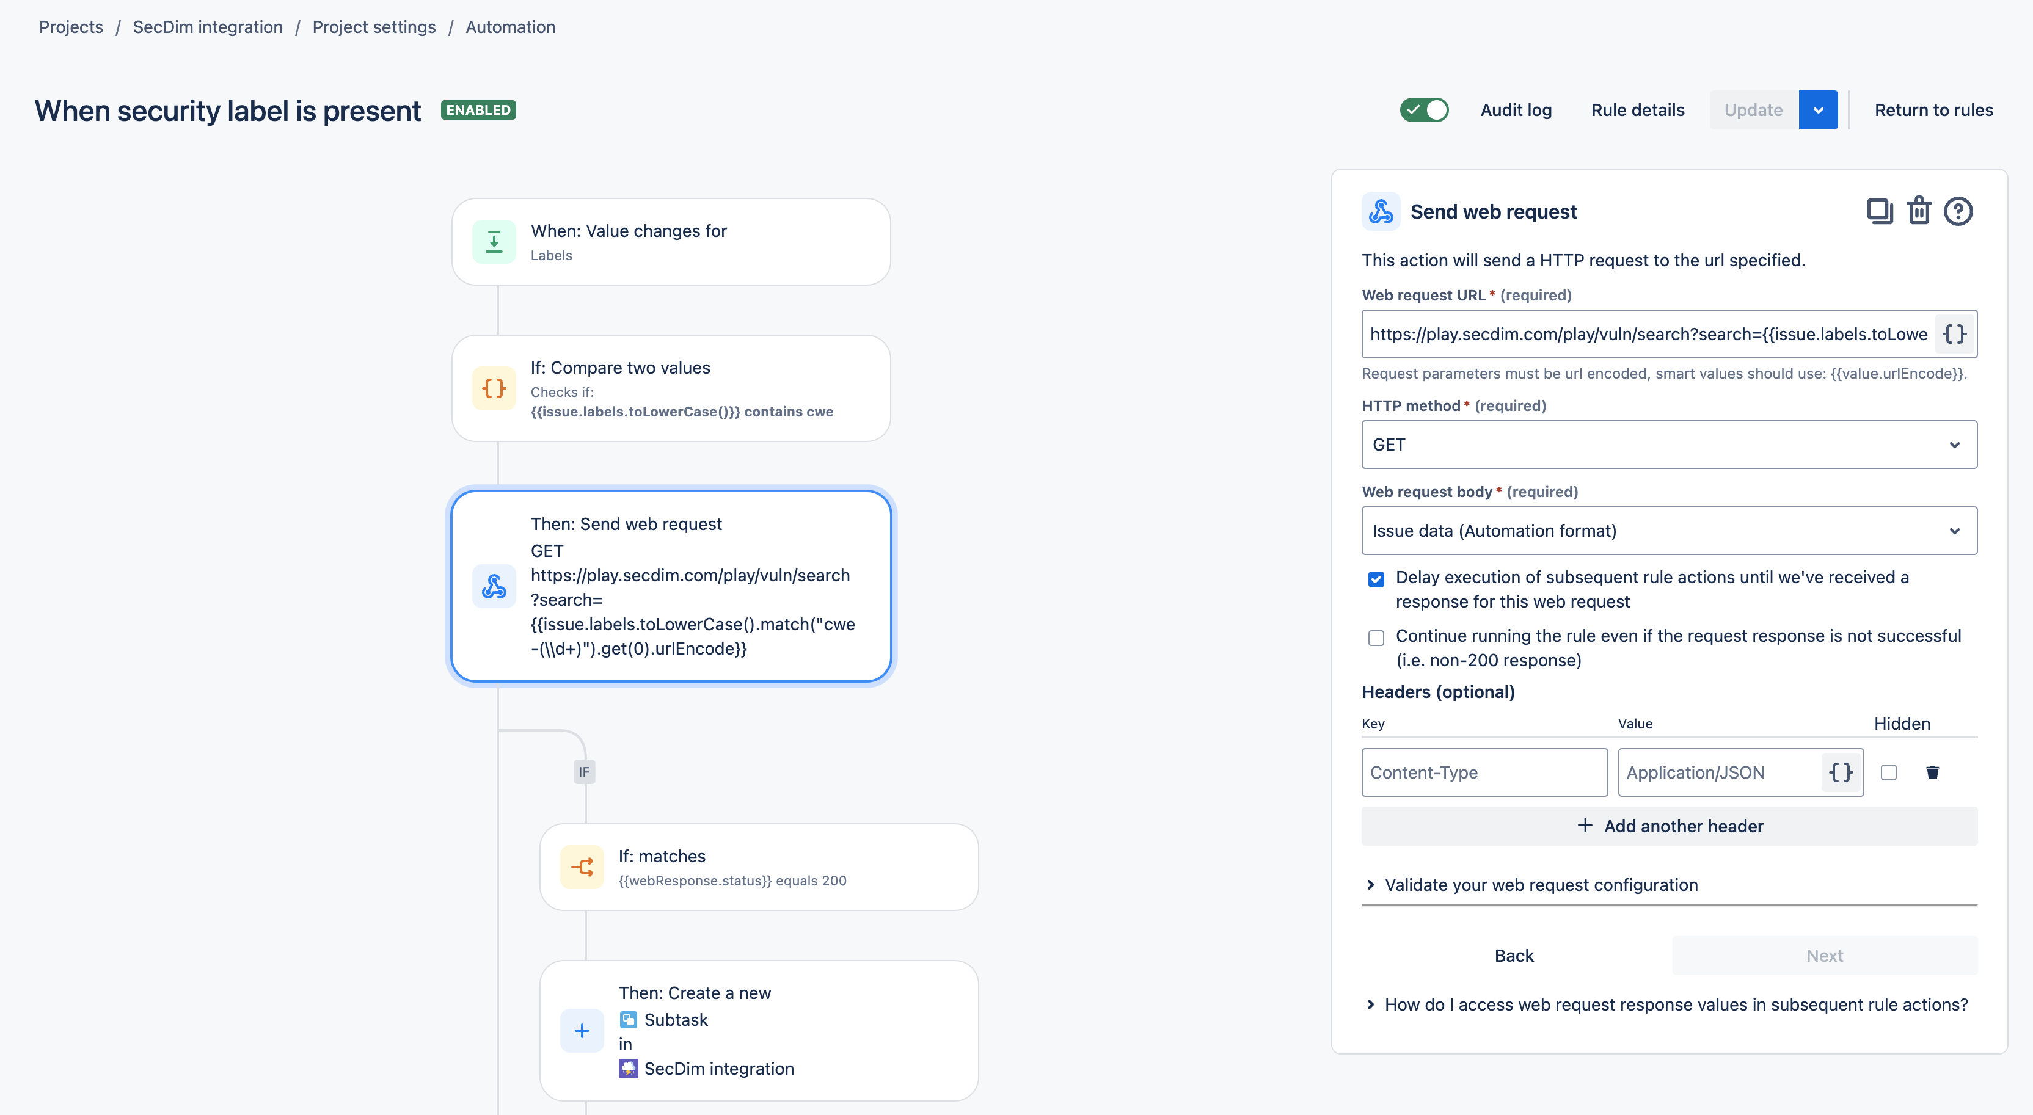Uncheck delay execution of subsequent rule actions
This screenshot has height=1115, width=2033.
(x=1376, y=578)
